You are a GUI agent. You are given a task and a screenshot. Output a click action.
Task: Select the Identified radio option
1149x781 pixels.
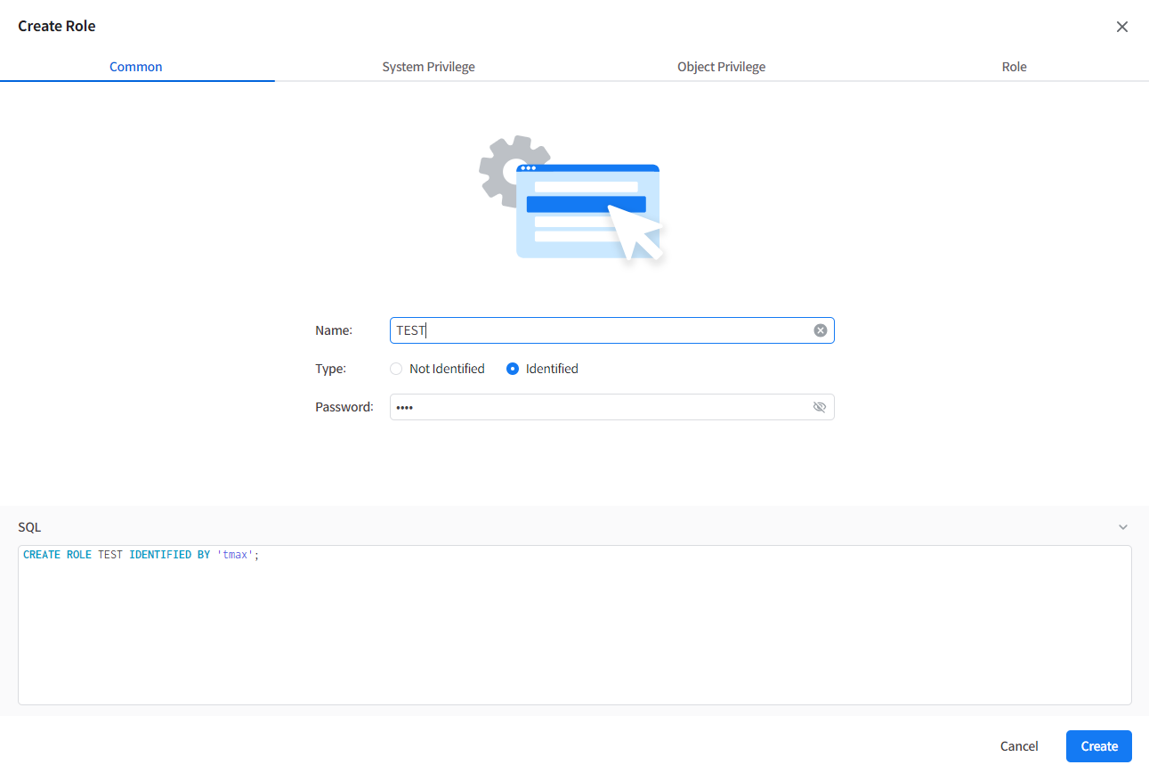tap(513, 369)
